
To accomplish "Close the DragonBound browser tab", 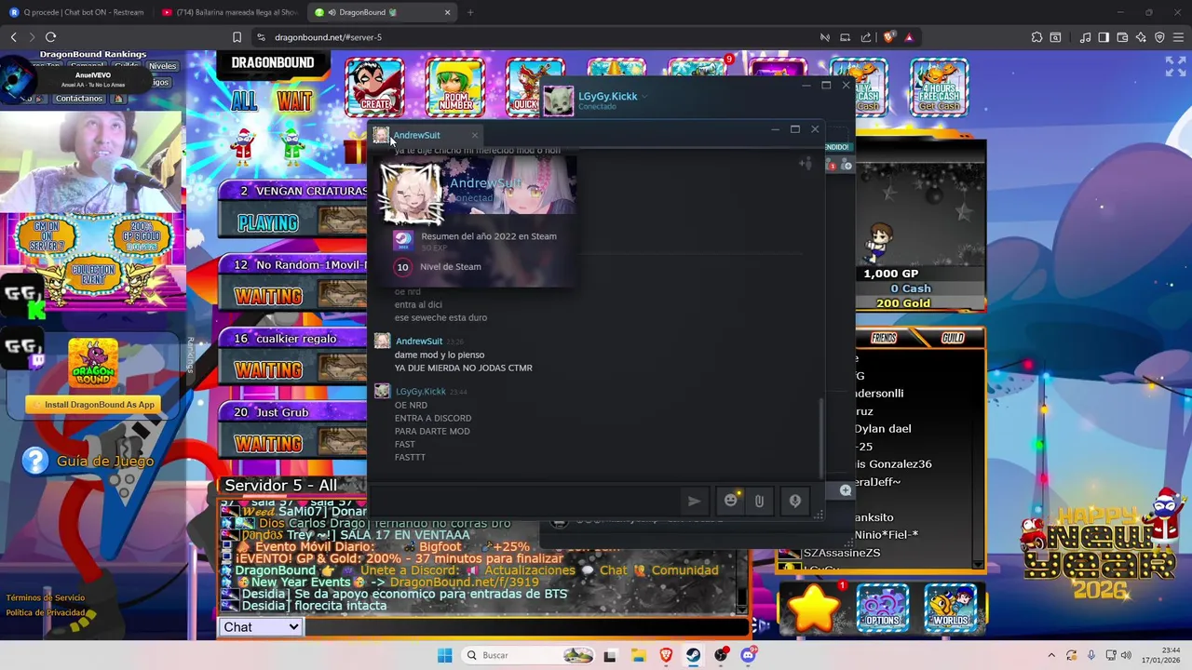I will [x=447, y=12].
